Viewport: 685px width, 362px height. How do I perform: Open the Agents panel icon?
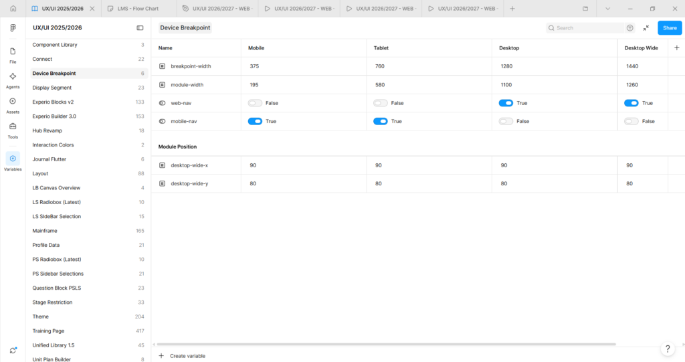(x=13, y=80)
